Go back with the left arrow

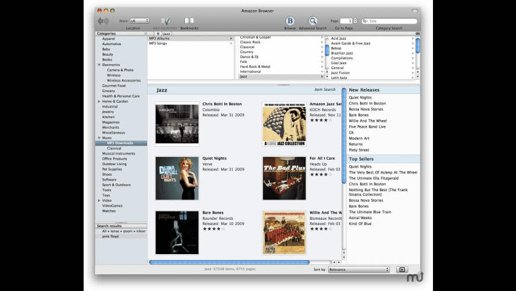point(100,21)
